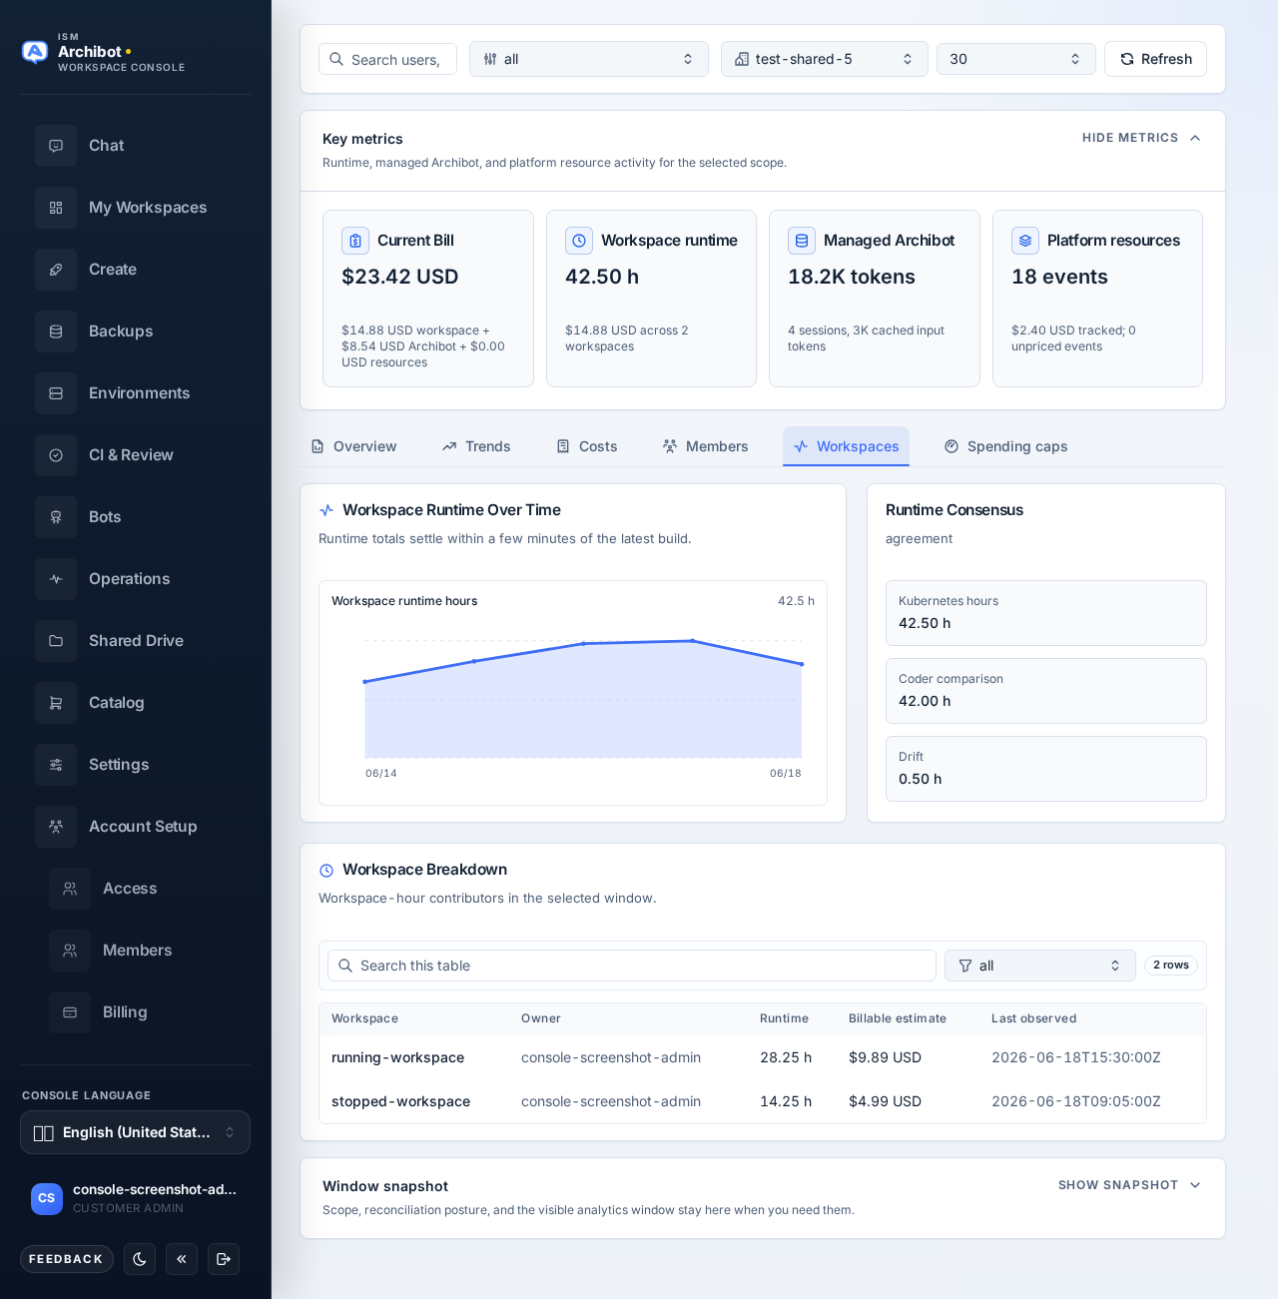
Task: Open My Workspaces grid icon
Action: [x=56, y=208]
